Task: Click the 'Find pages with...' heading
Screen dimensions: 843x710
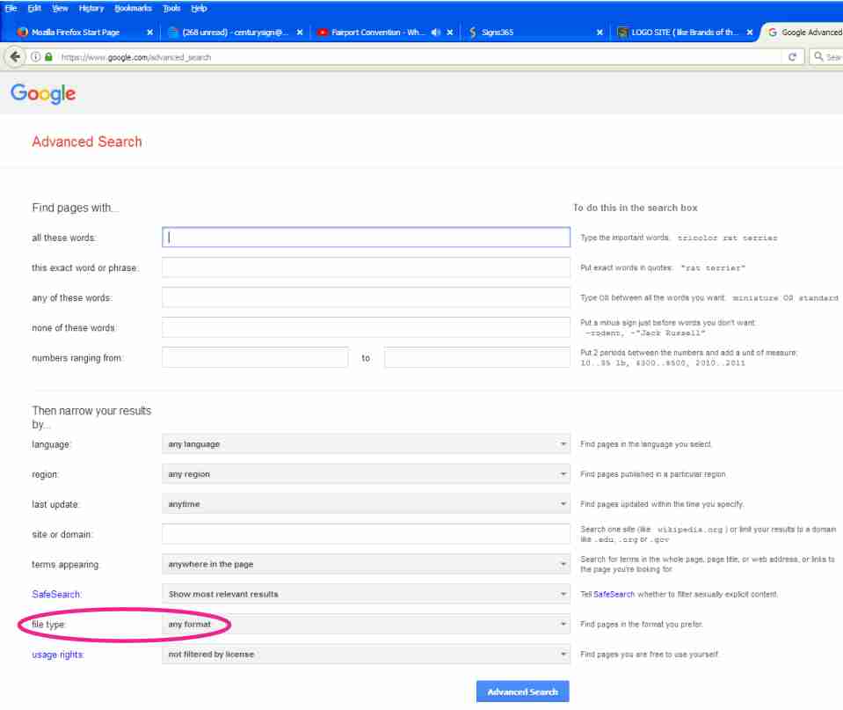Action: pyautogui.click(x=75, y=208)
